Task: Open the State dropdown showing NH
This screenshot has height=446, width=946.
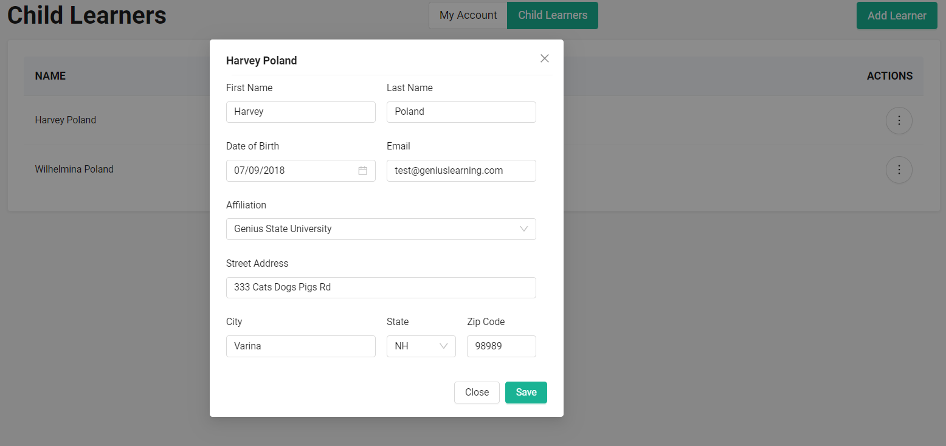Action: click(x=421, y=346)
